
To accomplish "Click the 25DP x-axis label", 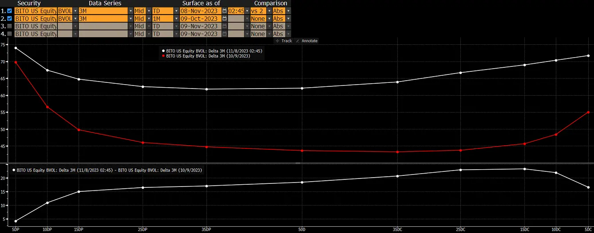I will click(143, 229).
